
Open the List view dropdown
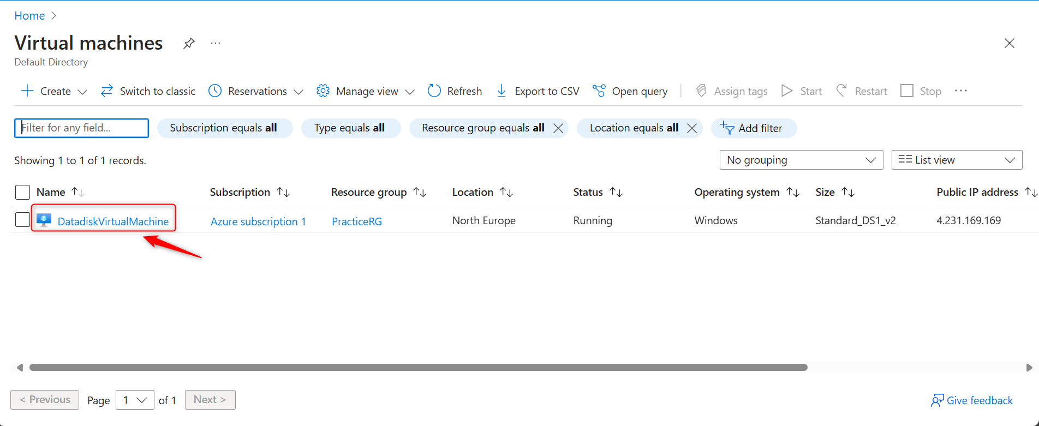957,160
